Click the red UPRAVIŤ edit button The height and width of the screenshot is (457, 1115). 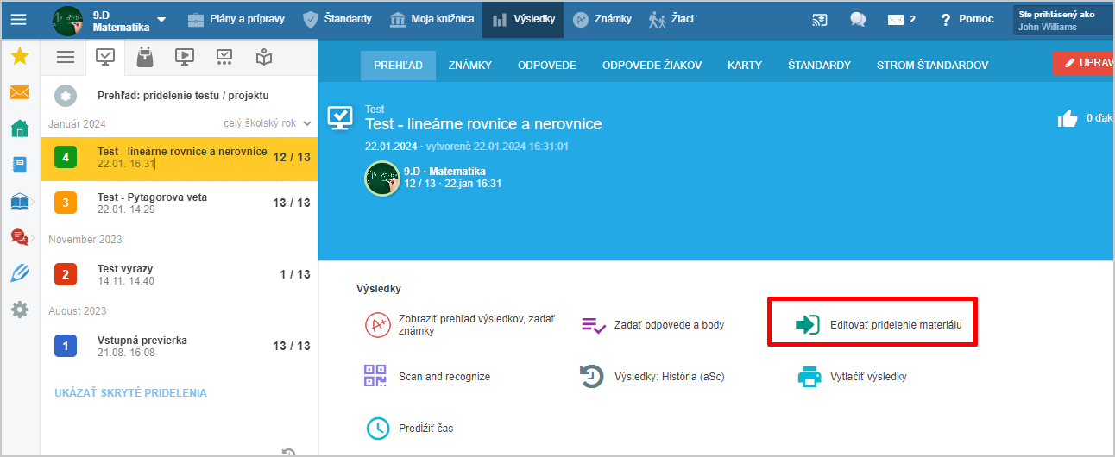(x=1083, y=63)
